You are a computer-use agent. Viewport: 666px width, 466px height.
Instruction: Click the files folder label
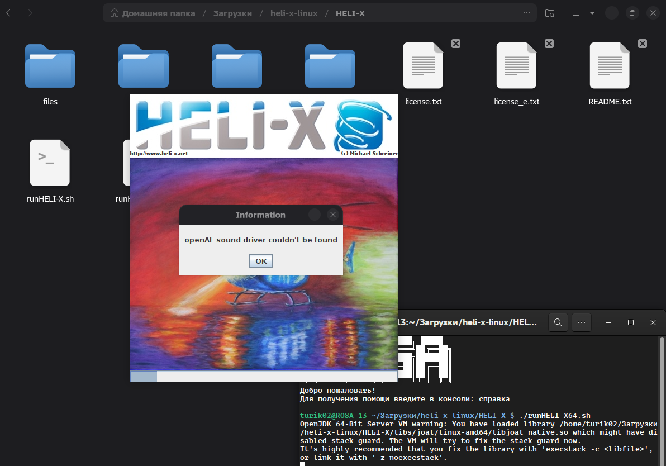coord(50,102)
